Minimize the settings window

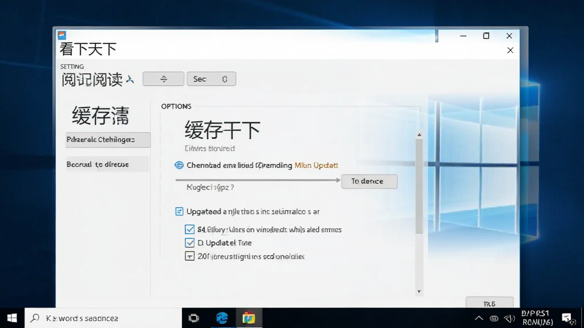click(x=463, y=36)
